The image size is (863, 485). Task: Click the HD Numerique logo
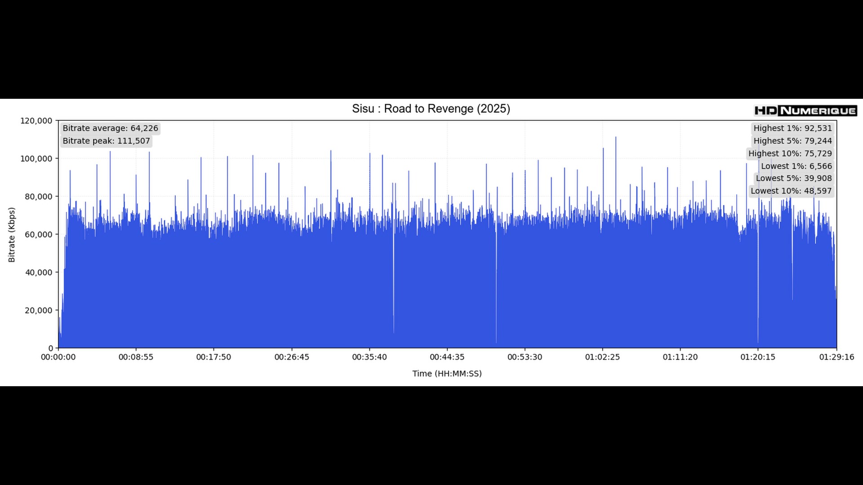805,110
